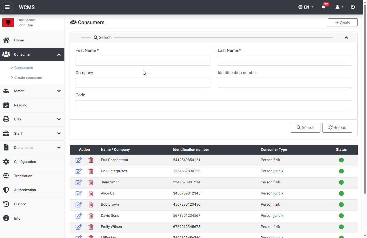The width and height of the screenshot is (367, 238).
Task: Click identification number 5412549854121
Action: tap(187, 160)
